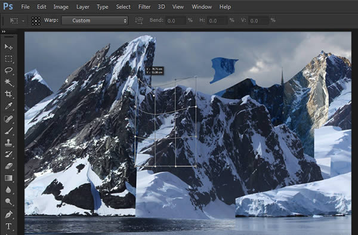Select the Rectangular Marquee tool
The image size is (358, 235).
(8, 58)
